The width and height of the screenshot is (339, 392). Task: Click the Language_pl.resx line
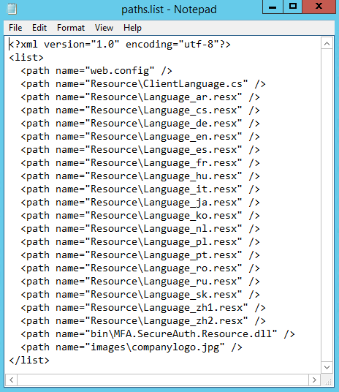pyautogui.click(x=140, y=242)
